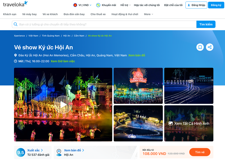Image resolution: width=225 pixels, height=160 pixels.
Task: Select the Đưa đón sân bay tab
Action: coord(74,14)
